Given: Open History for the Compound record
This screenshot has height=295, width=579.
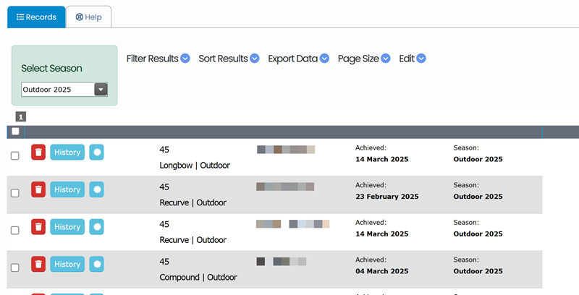Looking at the screenshot, I should tap(67, 265).
